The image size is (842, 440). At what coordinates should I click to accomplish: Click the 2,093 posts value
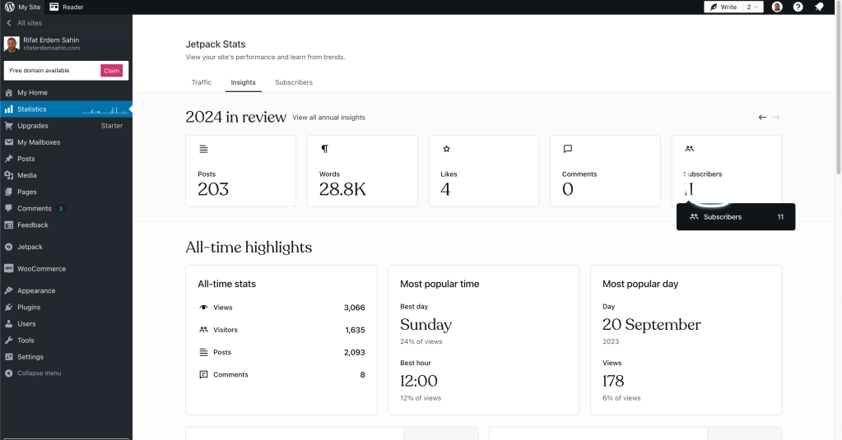[355, 353]
